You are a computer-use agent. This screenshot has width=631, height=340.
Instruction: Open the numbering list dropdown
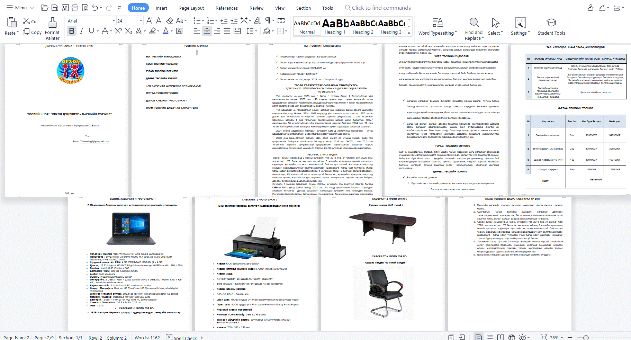point(216,20)
